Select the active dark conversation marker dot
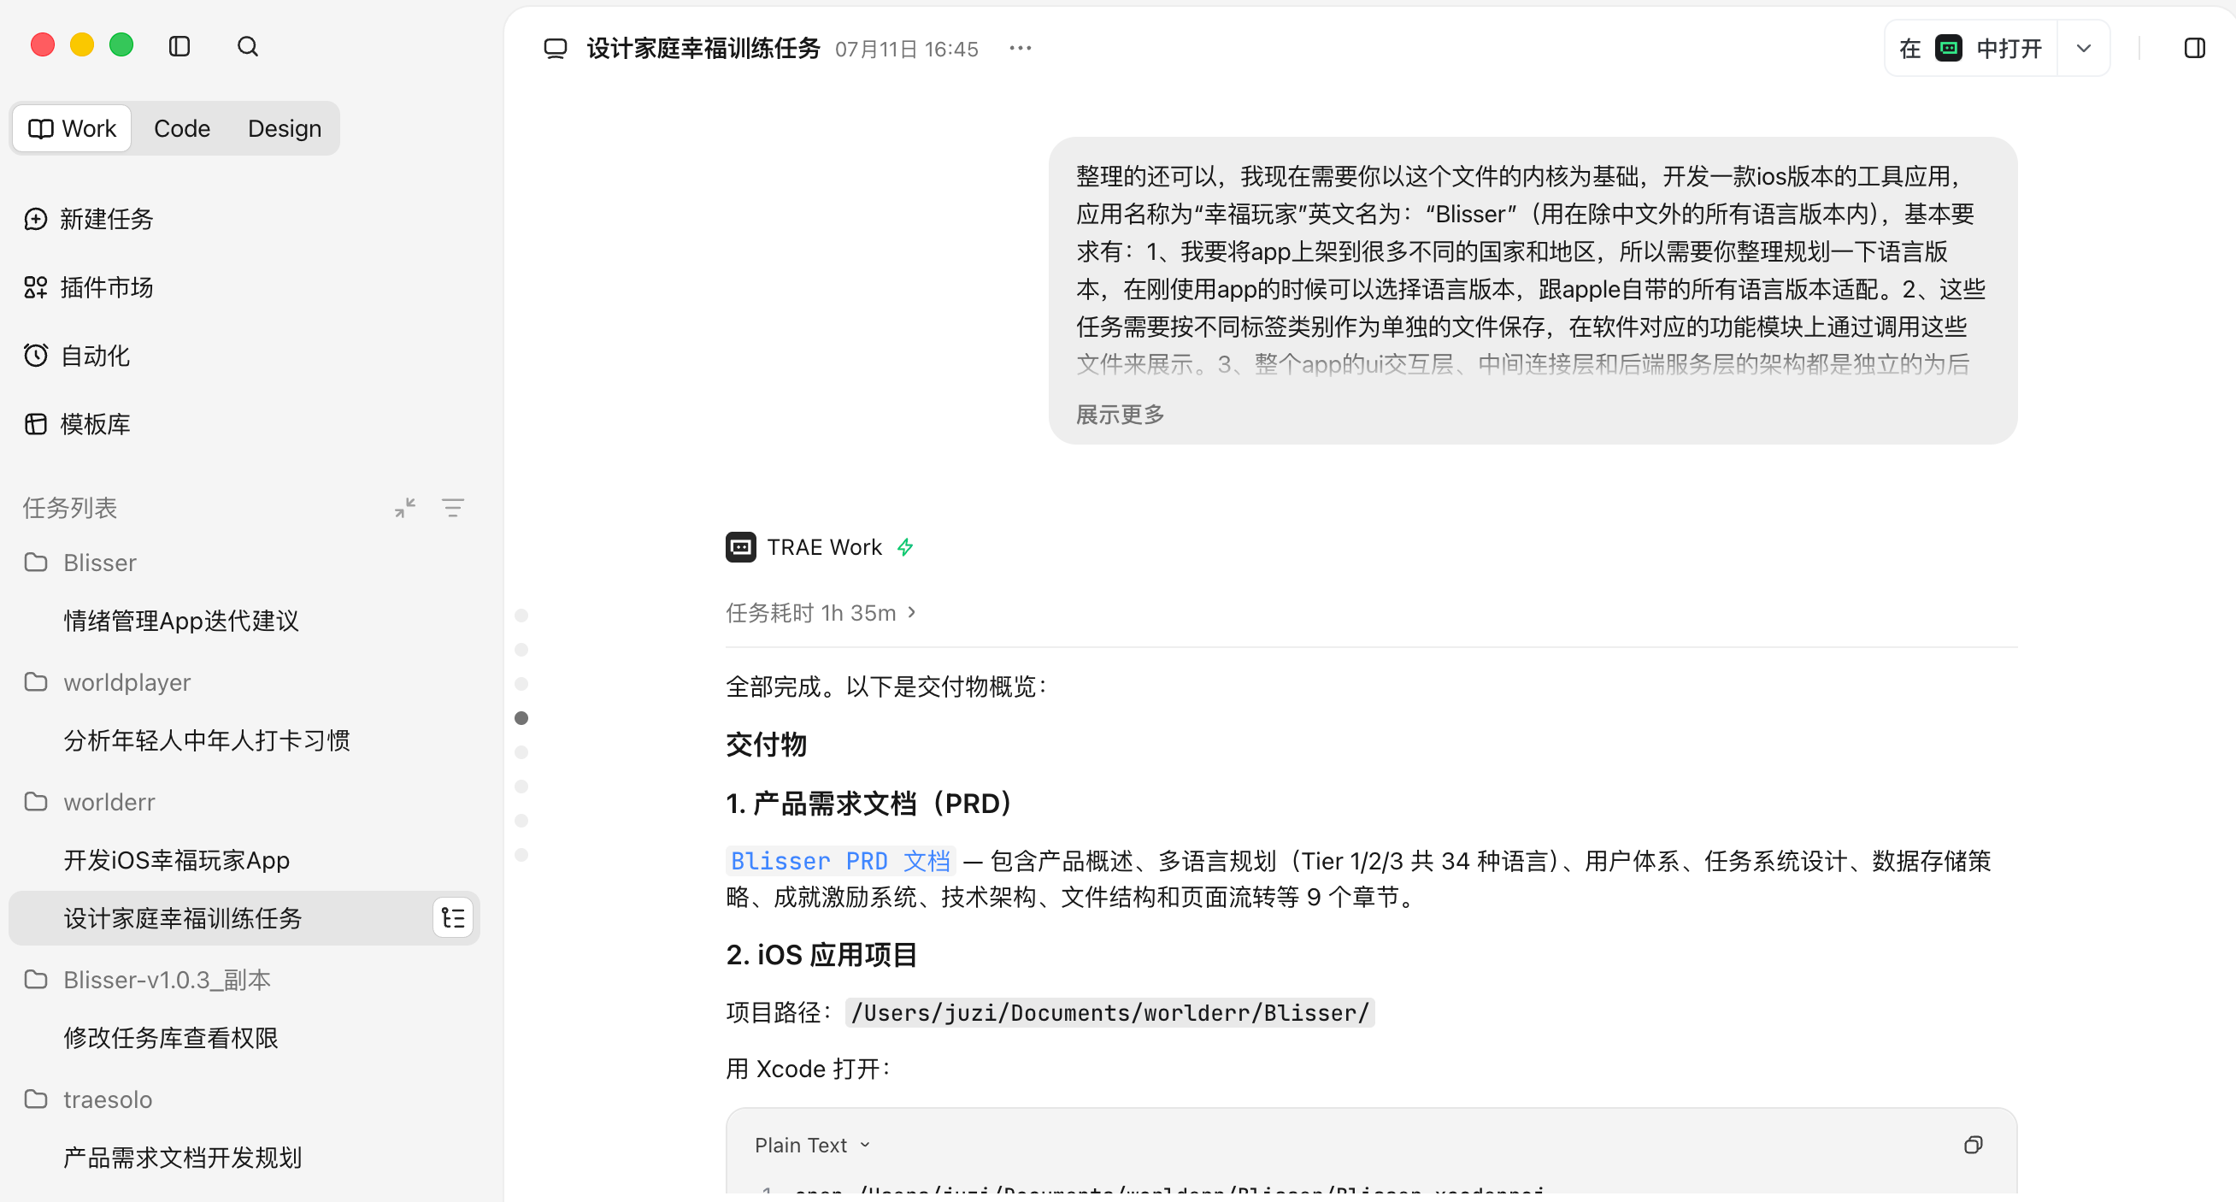2236x1202 pixels. [521, 719]
